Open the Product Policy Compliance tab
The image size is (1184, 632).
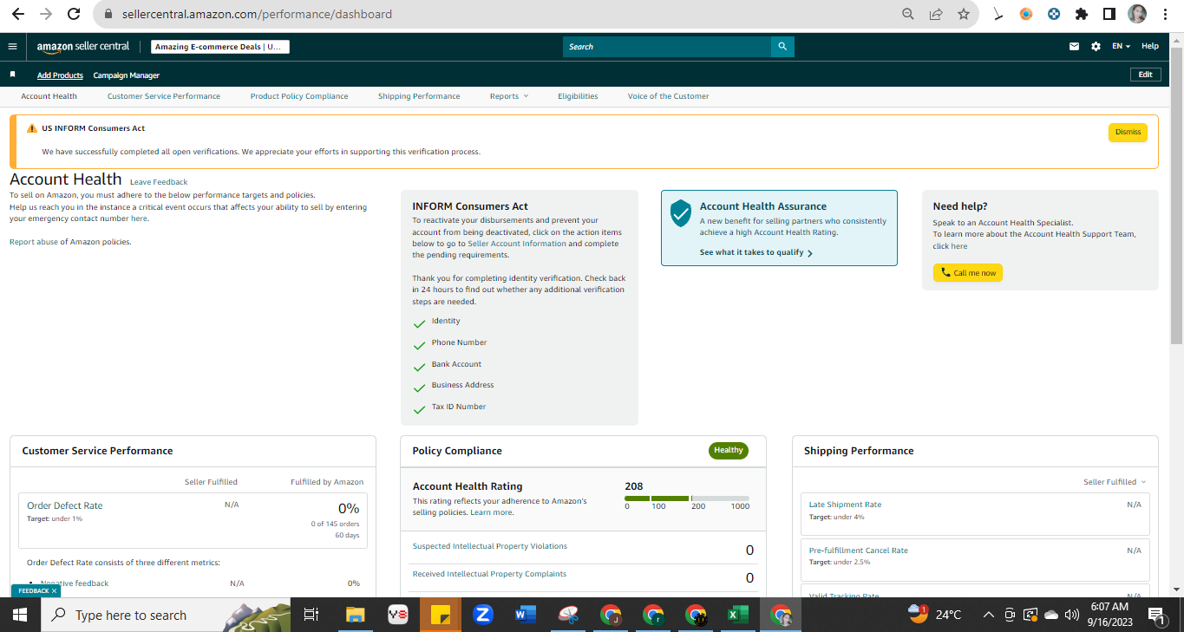tap(299, 96)
